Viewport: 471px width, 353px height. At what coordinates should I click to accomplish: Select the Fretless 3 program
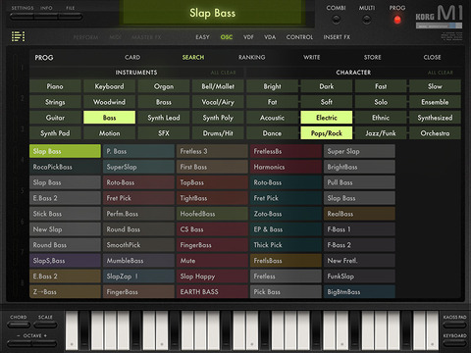pos(212,151)
